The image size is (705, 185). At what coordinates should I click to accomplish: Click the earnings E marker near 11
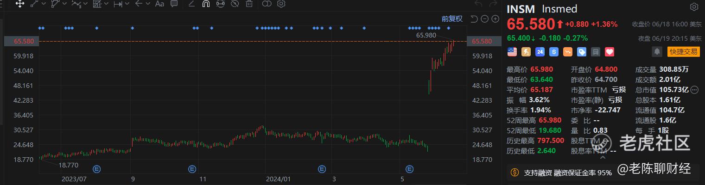coord(192,169)
